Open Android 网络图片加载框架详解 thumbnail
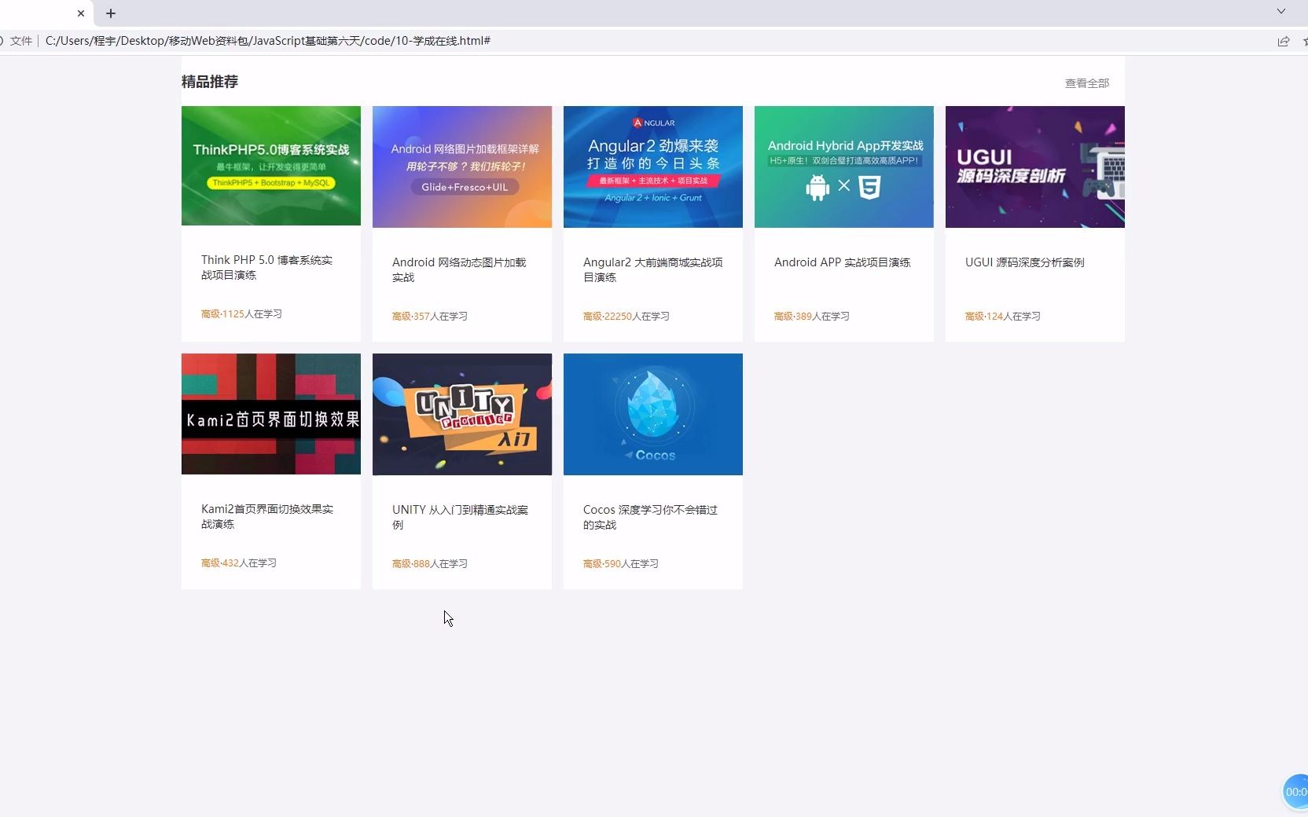1308x817 pixels. [x=462, y=167]
